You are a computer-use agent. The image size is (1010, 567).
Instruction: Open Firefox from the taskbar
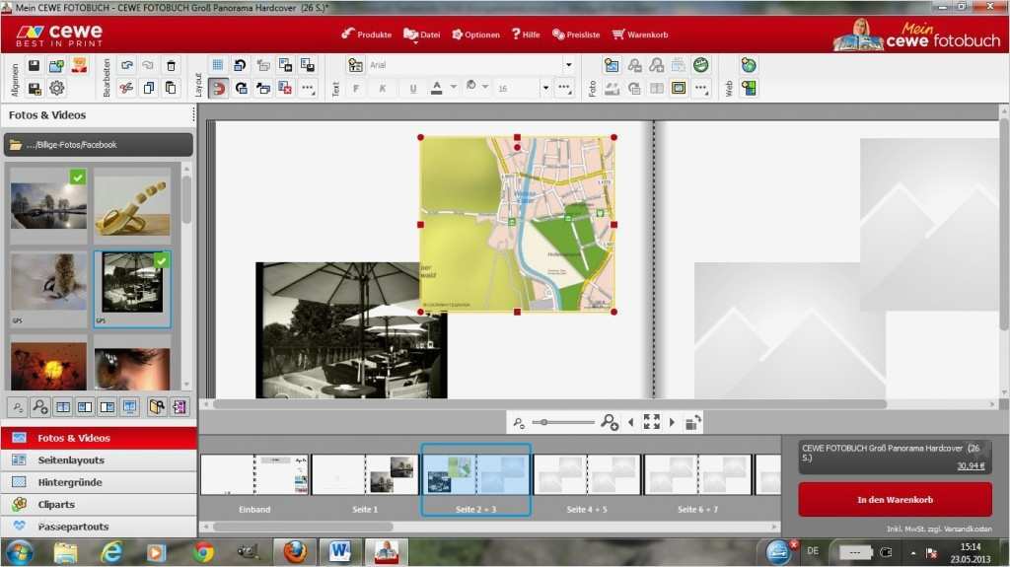(x=294, y=551)
